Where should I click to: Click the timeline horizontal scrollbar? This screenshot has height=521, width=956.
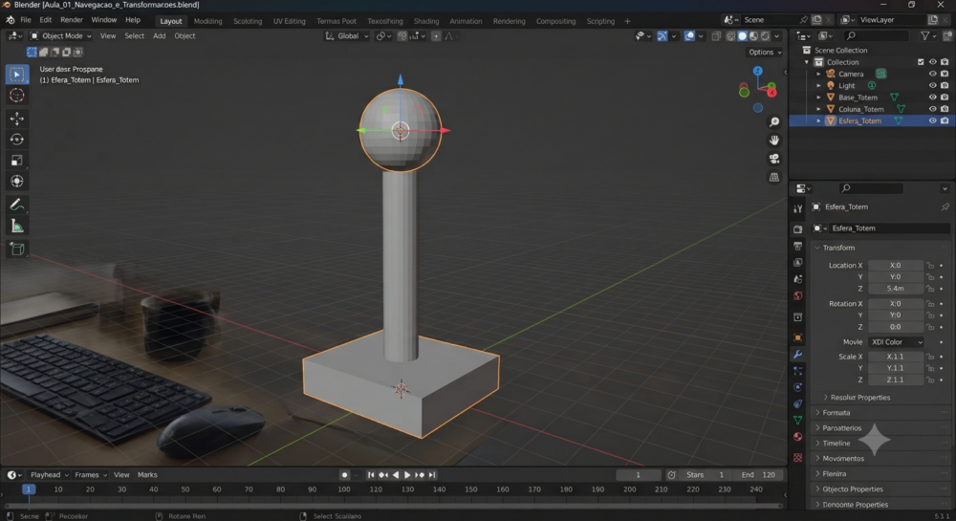pos(393,506)
